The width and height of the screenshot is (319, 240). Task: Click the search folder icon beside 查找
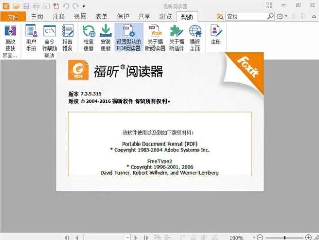coord(220,17)
